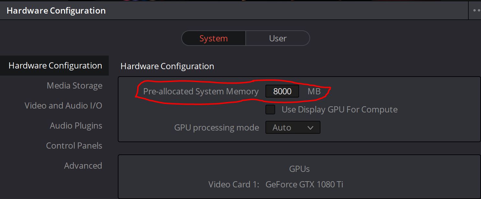The width and height of the screenshot is (481, 199).
Task: Select the Hardware Configuration sidebar entry
Action: [x=55, y=65]
